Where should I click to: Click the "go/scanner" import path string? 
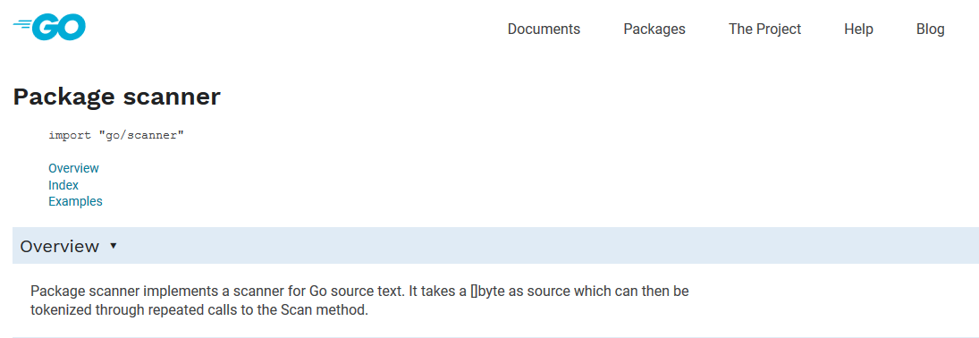pyautogui.click(x=141, y=135)
